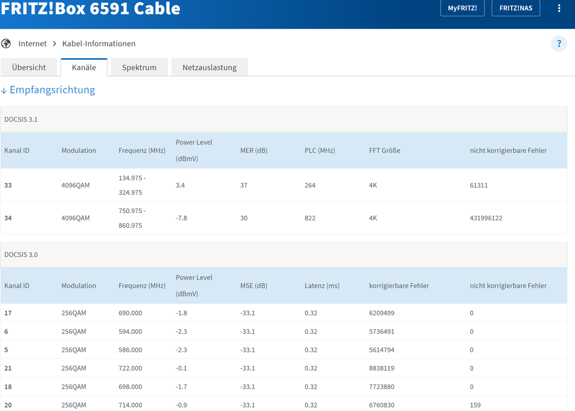
Task: Click power level value -1.7
Action: pos(181,387)
